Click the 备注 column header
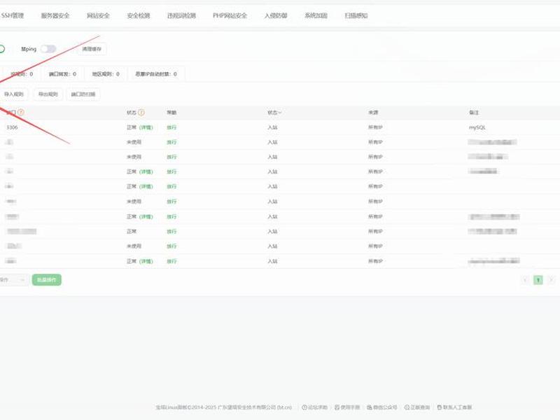The height and width of the screenshot is (420, 560). point(474,113)
